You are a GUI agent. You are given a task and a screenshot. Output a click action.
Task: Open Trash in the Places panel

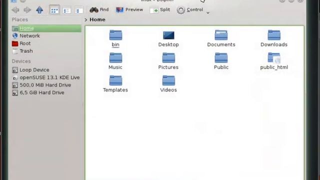pos(46,51)
